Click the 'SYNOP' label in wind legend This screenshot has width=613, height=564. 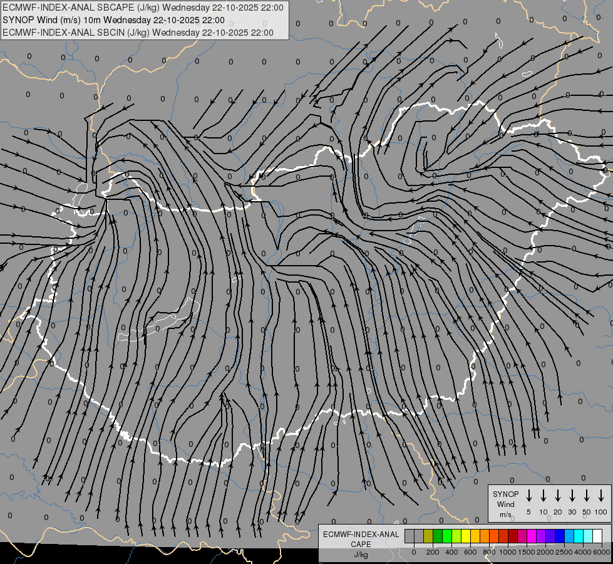coord(505,494)
